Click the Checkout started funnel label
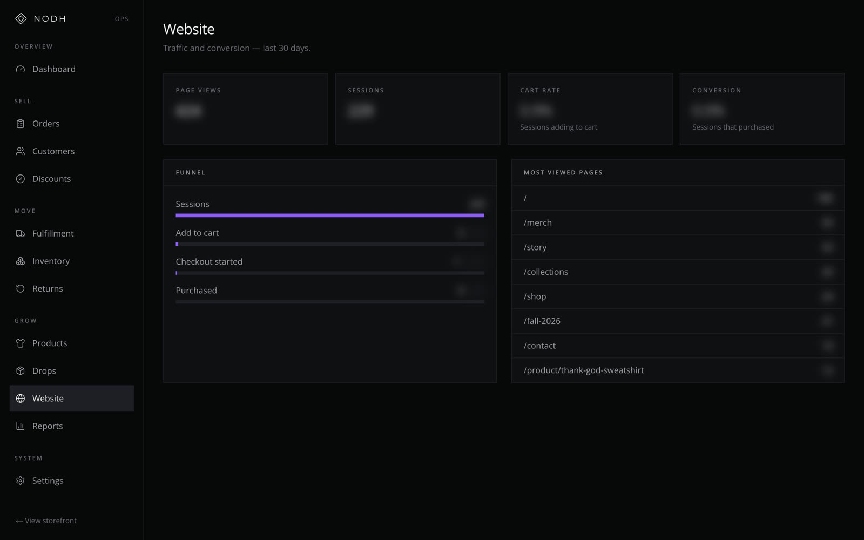The width and height of the screenshot is (864, 540). pos(209,261)
